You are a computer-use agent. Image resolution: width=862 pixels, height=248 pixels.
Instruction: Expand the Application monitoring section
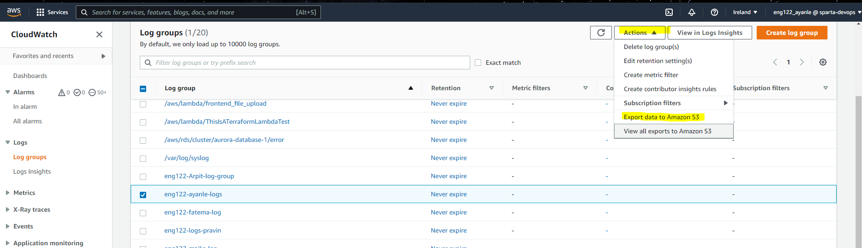(x=8, y=243)
